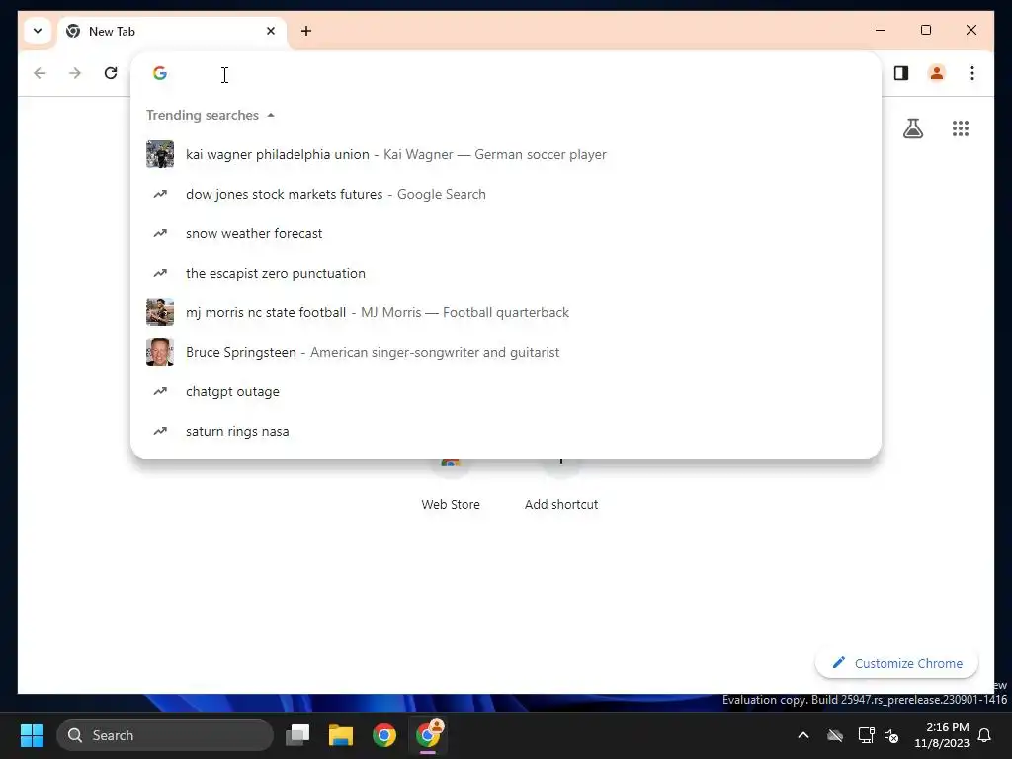
Task: Open the Google apps grid
Action: (961, 128)
